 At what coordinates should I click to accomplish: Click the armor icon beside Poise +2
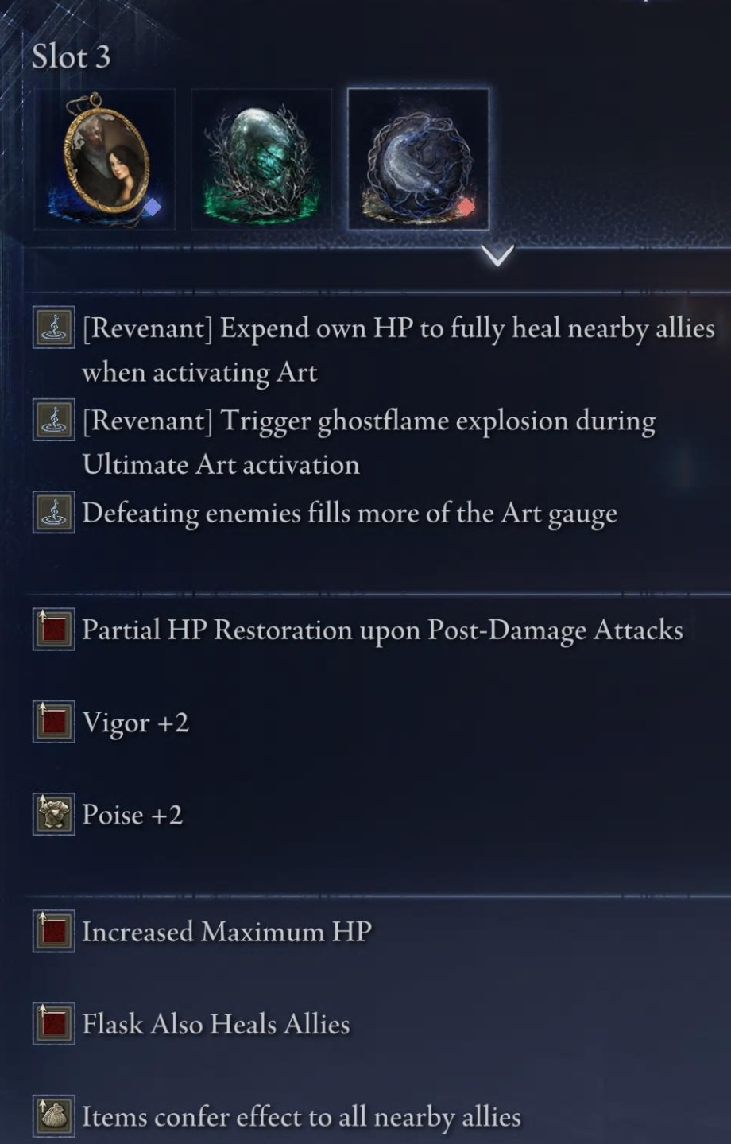(54, 814)
